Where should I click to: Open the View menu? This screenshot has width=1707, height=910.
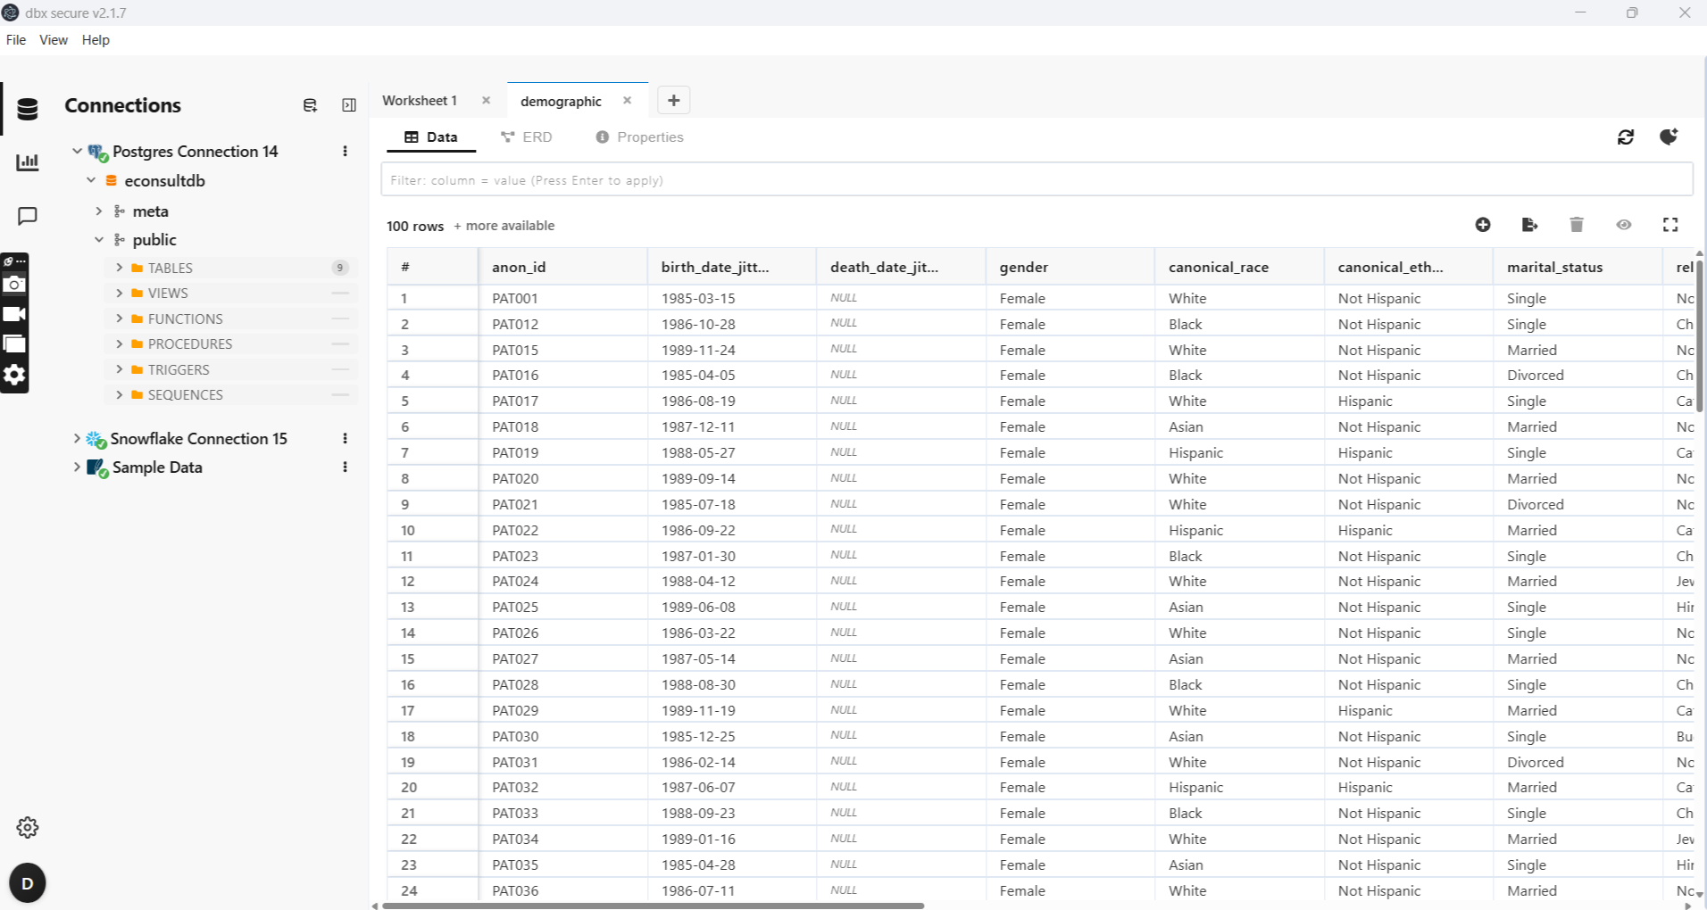pos(54,39)
